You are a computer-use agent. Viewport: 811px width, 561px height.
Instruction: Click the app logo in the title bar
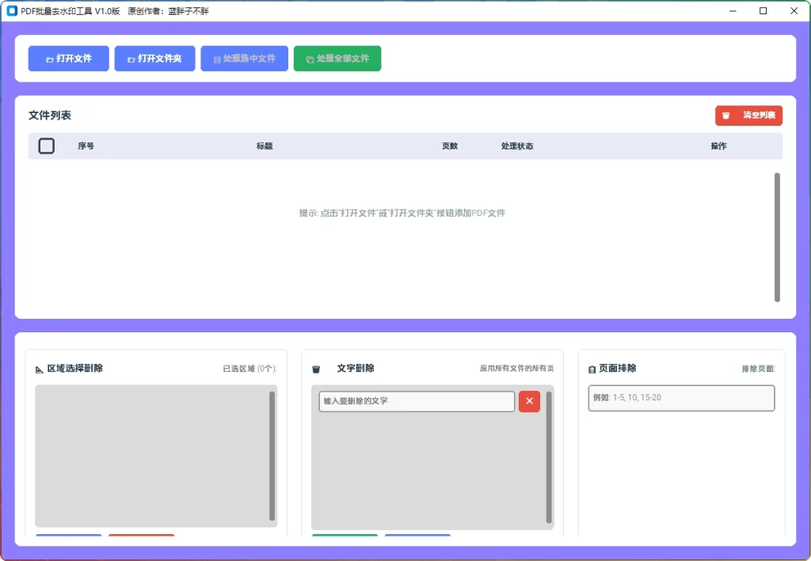coord(12,10)
